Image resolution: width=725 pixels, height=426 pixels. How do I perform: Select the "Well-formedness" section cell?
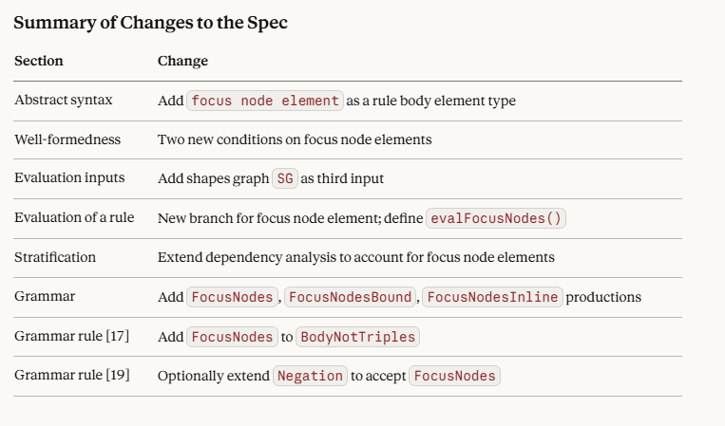click(x=67, y=139)
